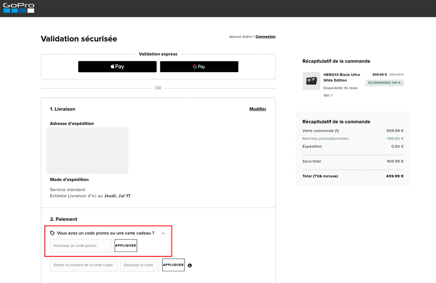Collapse the promo code section chevron
Image resolution: width=436 pixels, height=283 pixels.
[163, 233]
